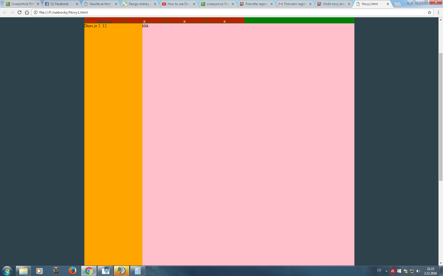This screenshot has height=276, width=443.
Task: Open the Chrome three-dot menu
Action: 438,12
